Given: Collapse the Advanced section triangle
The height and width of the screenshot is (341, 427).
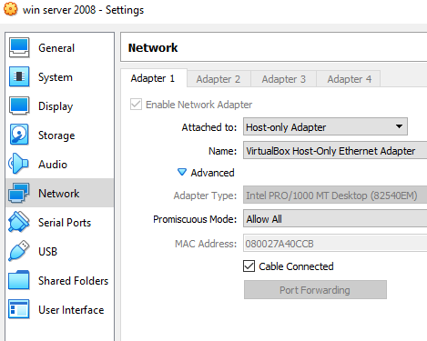Looking at the screenshot, I should coord(182,172).
